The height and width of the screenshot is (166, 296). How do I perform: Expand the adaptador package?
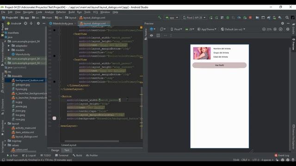click(9, 46)
